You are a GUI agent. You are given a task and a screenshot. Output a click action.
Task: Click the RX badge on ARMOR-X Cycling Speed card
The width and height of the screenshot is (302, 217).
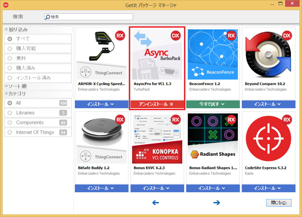coord(120,35)
